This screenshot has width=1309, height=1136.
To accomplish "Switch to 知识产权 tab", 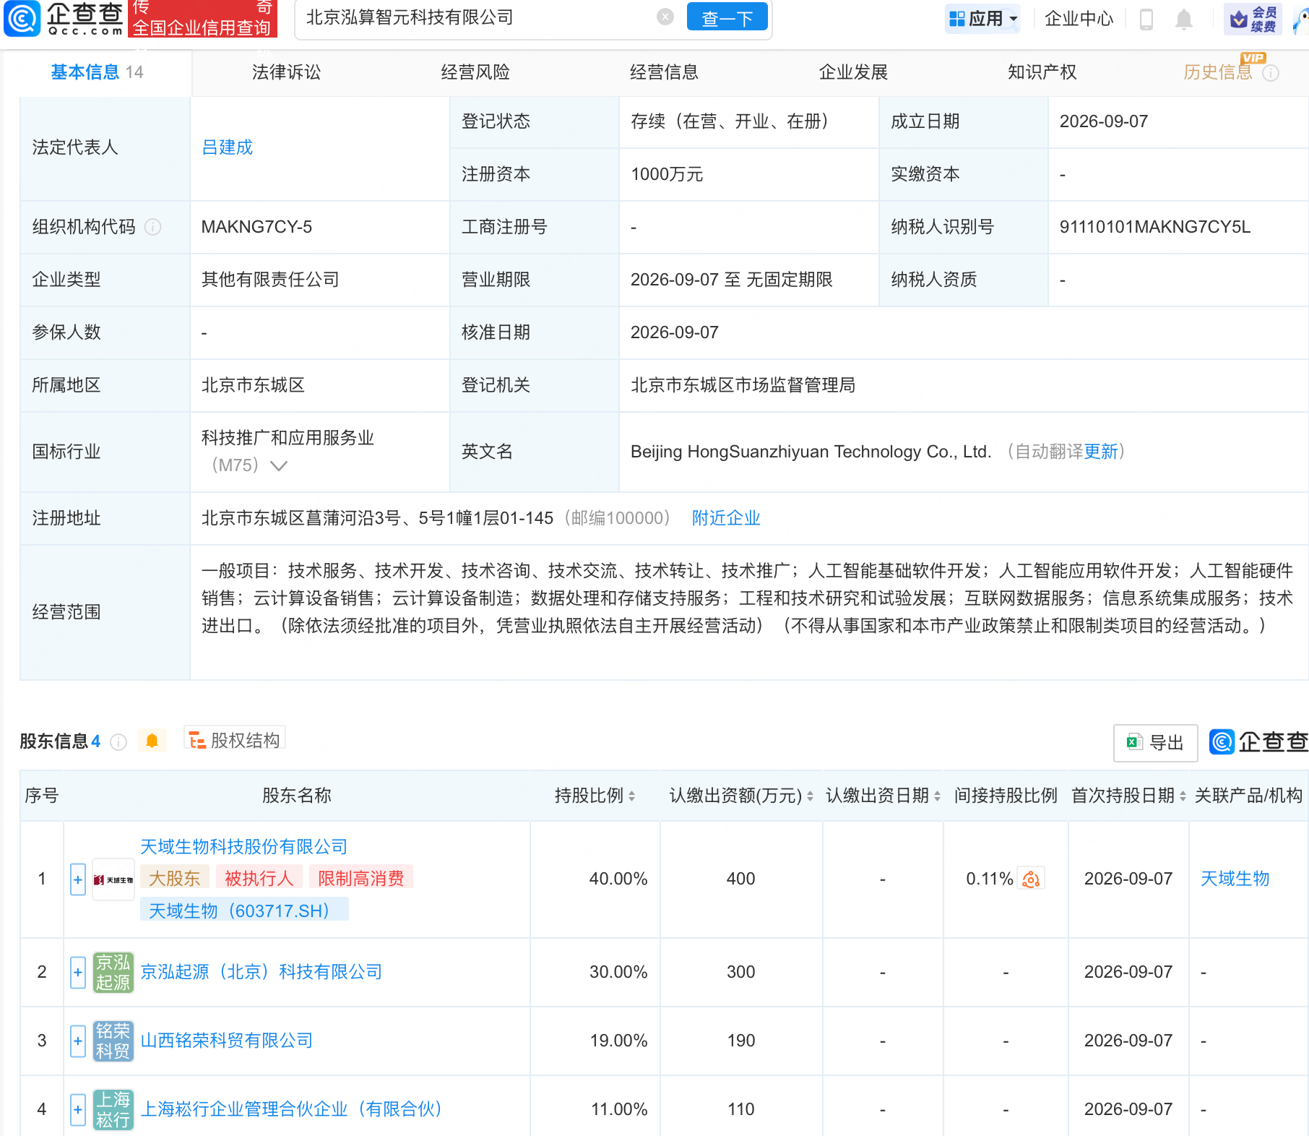I will pyautogui.click(x=1042, y=72).
